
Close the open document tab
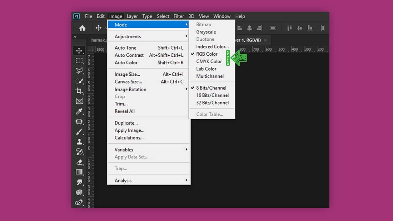265,40
